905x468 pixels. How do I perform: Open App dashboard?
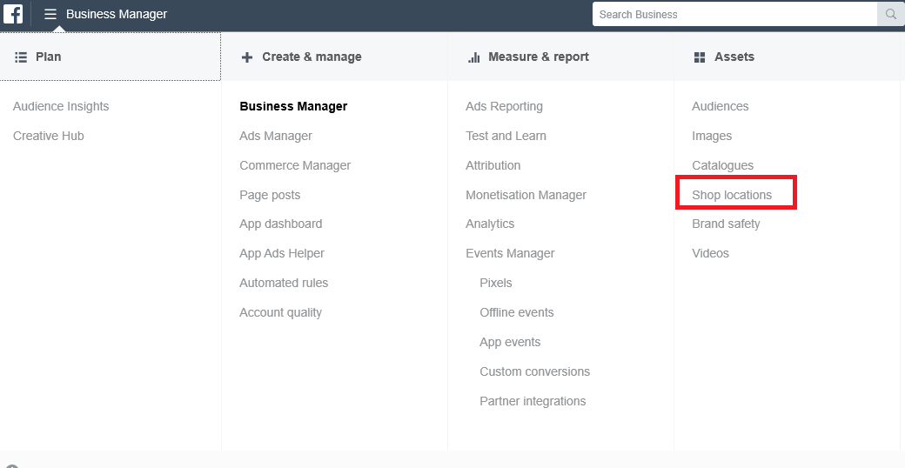point(280,224)
